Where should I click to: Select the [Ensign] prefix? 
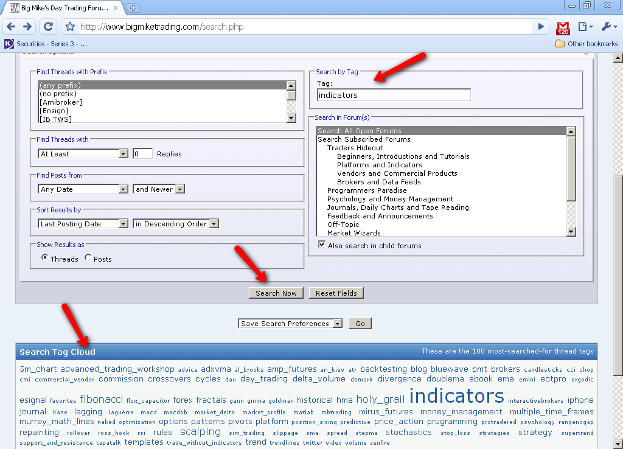[162, 111]
